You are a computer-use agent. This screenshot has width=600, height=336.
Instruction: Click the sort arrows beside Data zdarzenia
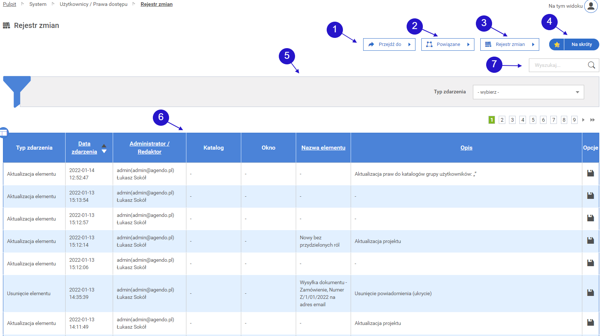point(104,148)
